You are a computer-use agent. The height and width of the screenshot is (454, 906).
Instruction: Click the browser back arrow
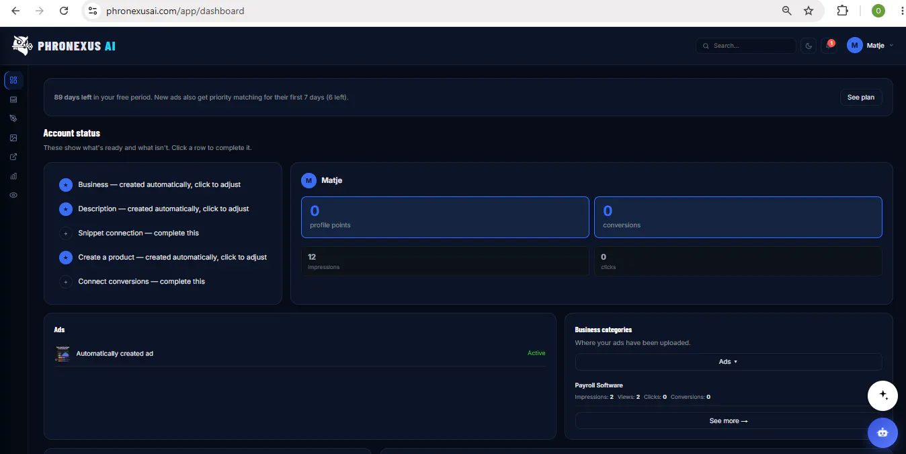(x=15, y=11)
